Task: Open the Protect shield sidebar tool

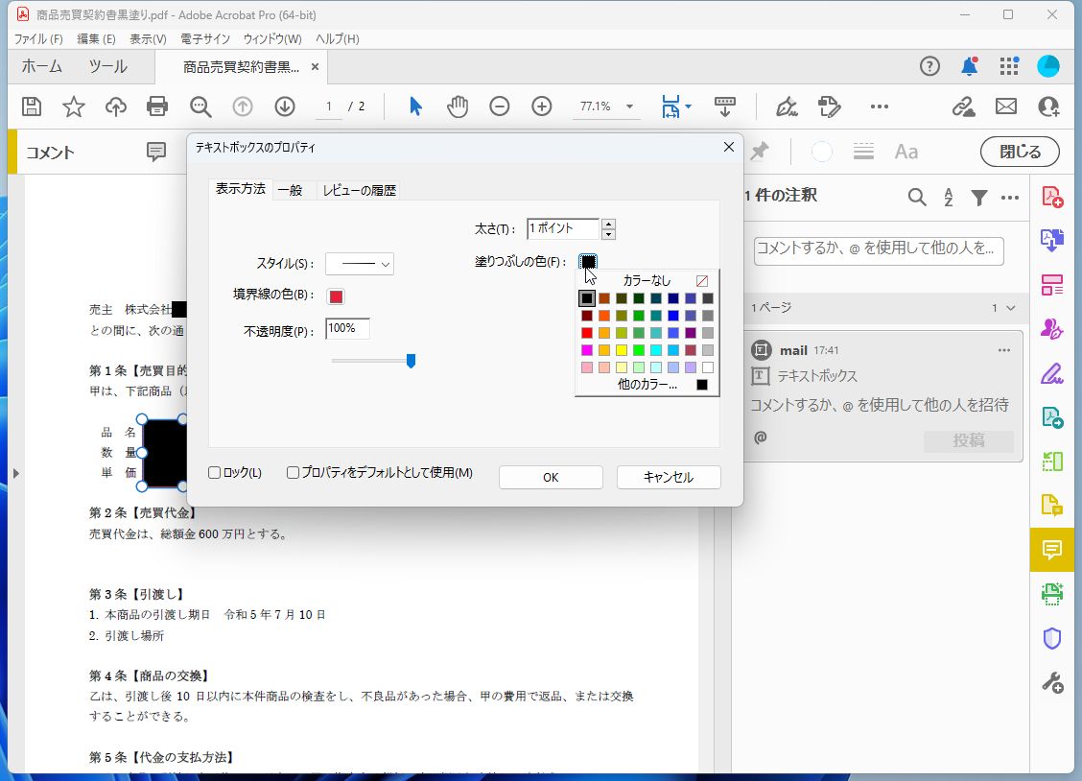Action: pos(1052,638)
